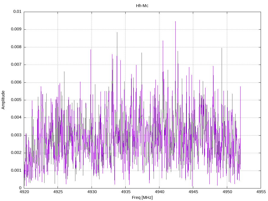Screen dimensions: 268x201
Task: Click the plot title Hh-Mc
Action: 142,6
